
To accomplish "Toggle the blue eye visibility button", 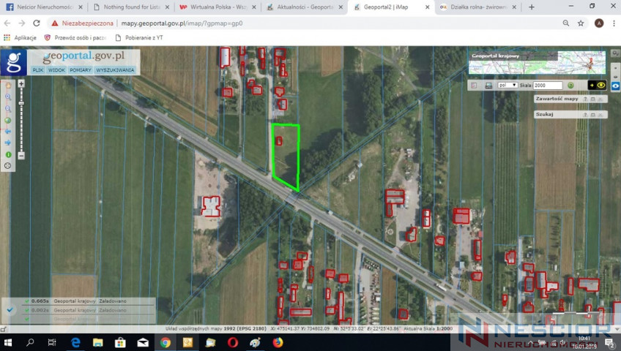I will [x=615, y=86].
